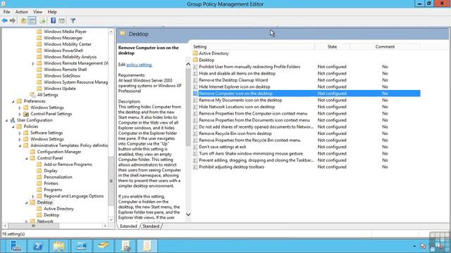451x253 pixels.
Task: Click tree horizontal scrollbar right arrow
Action: [105, 226]
